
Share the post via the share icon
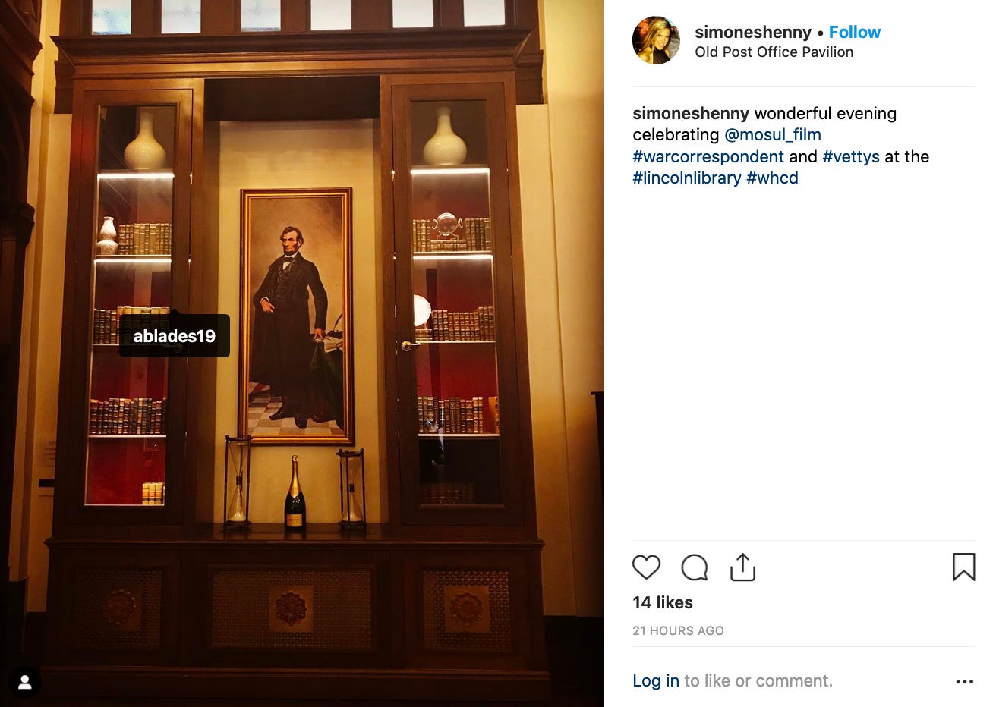coord(742,567)
